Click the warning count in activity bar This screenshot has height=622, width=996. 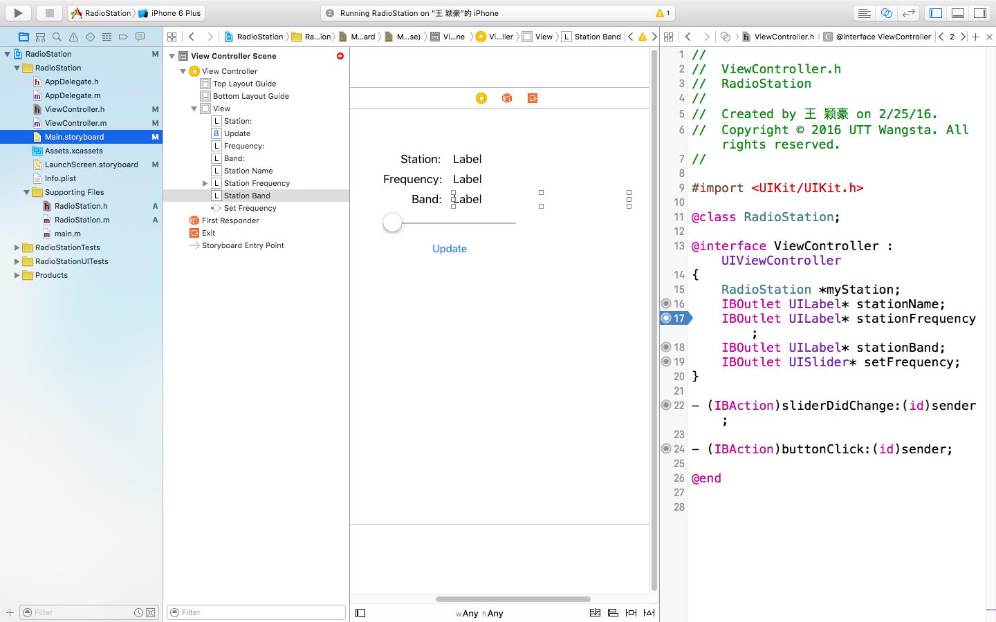point(663,13)
